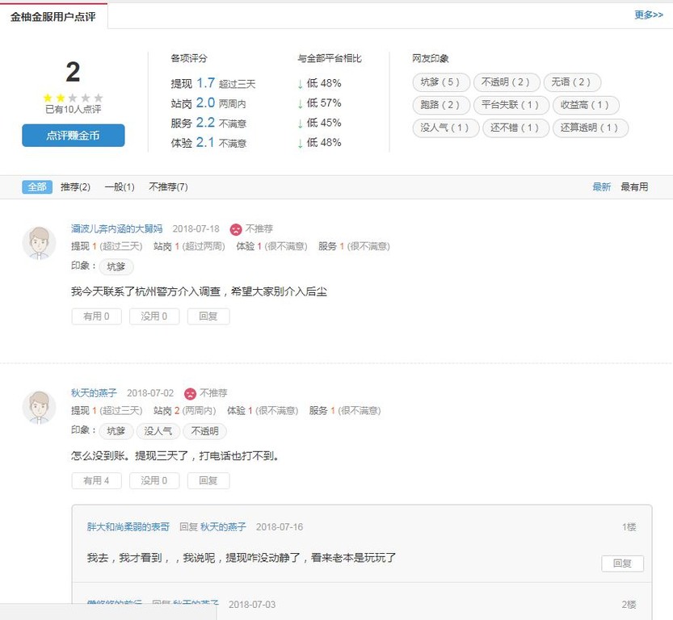Click the first reviewer's avatar

[x=39, y=243]
